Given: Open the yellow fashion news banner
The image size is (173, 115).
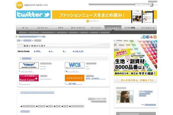Looking at the screenshot, I should [104, 17].
